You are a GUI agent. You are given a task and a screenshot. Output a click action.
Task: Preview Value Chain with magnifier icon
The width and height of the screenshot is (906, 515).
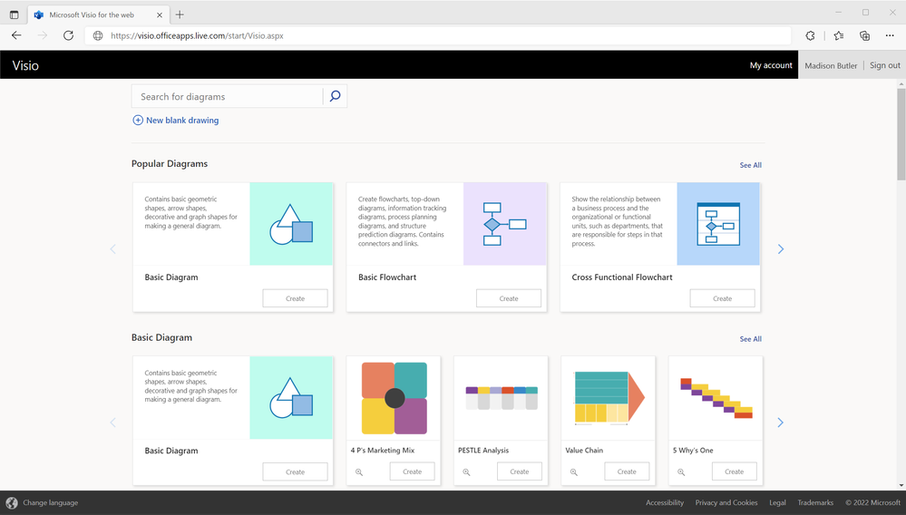pyautogui.click(x=574, y=472)
